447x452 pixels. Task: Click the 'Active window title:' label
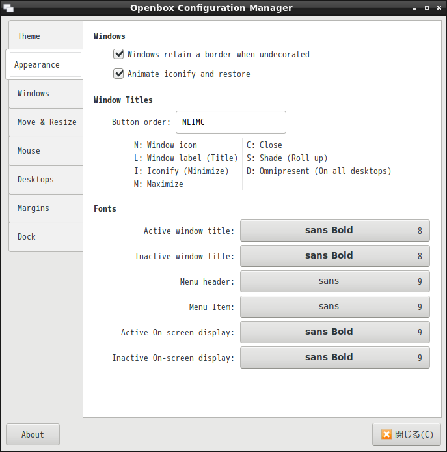click(189, 231)
